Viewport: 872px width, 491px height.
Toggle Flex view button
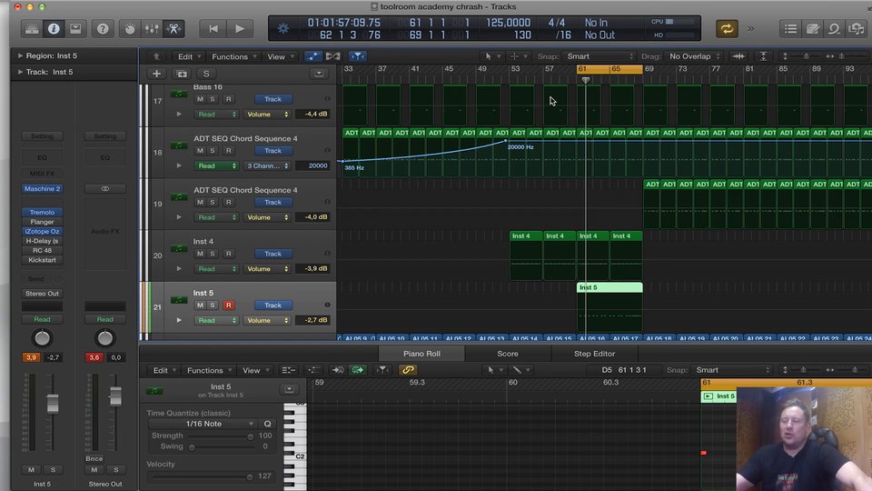coord(333,56)
